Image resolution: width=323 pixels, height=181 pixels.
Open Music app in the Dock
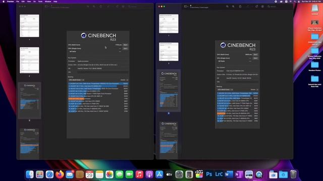(139, 174)
